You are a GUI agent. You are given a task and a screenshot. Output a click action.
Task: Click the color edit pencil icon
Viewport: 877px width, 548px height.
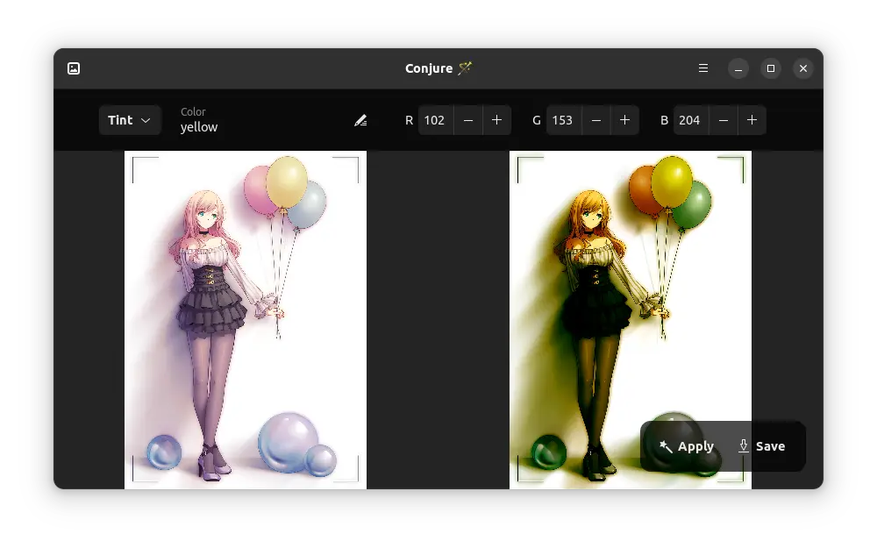(360, 120)
